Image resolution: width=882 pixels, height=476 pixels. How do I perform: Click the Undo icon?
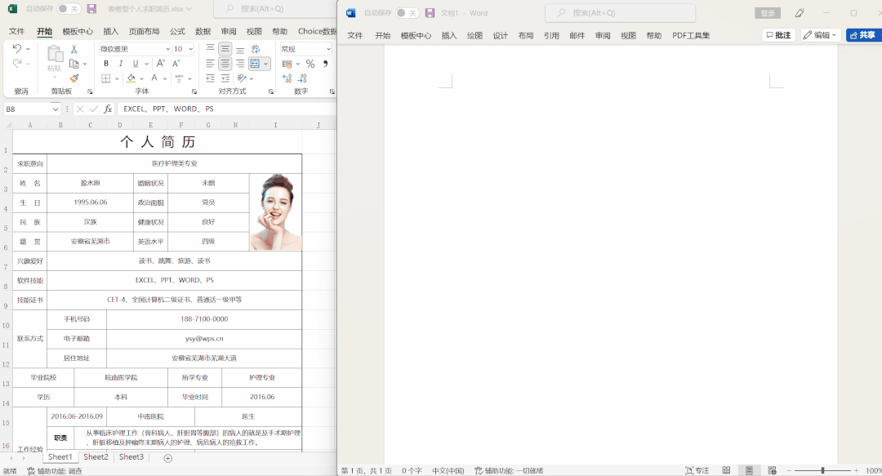[x=17, y=50]
